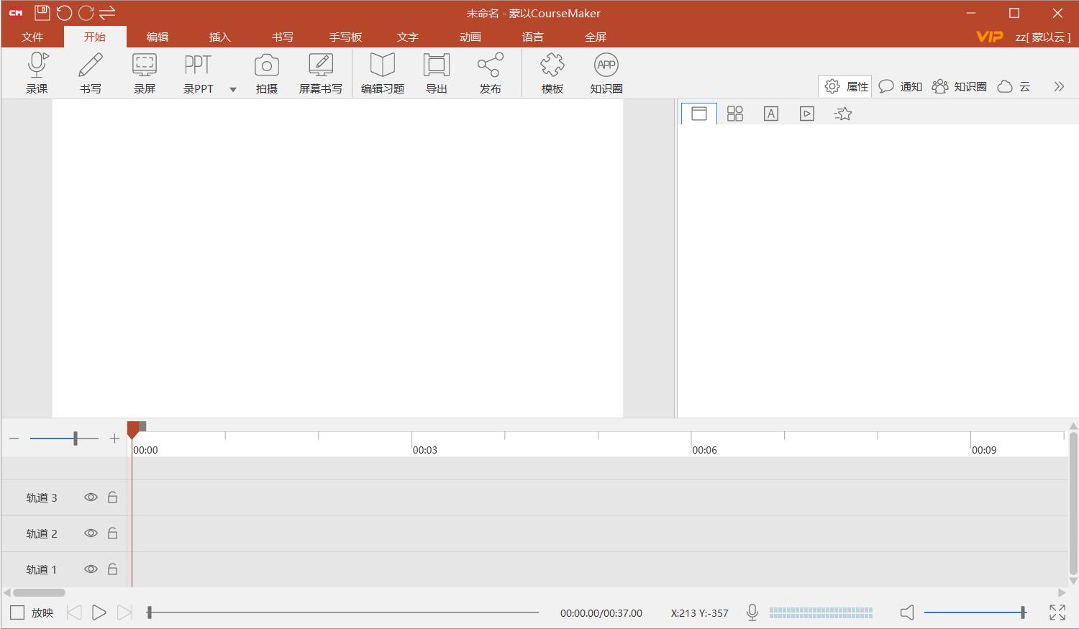
Task: Start screen recording with 录屏
Action: pyautogui.click(x=145, y=66)
